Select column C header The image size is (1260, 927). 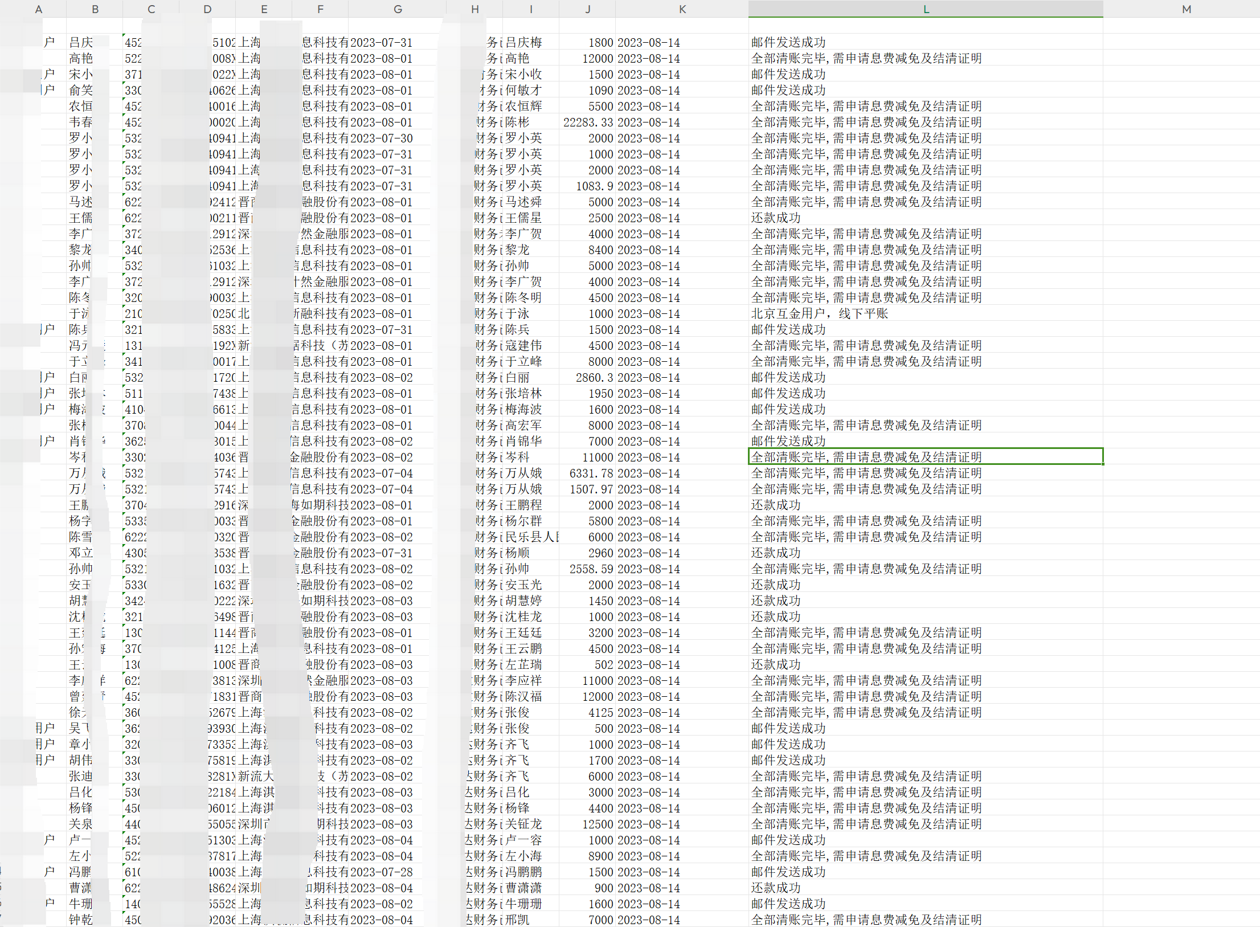[x=151, y=9]
